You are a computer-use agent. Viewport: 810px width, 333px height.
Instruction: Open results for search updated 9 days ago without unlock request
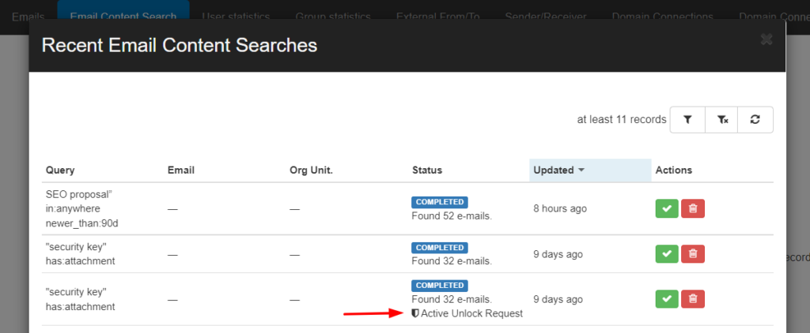point(667,253)
